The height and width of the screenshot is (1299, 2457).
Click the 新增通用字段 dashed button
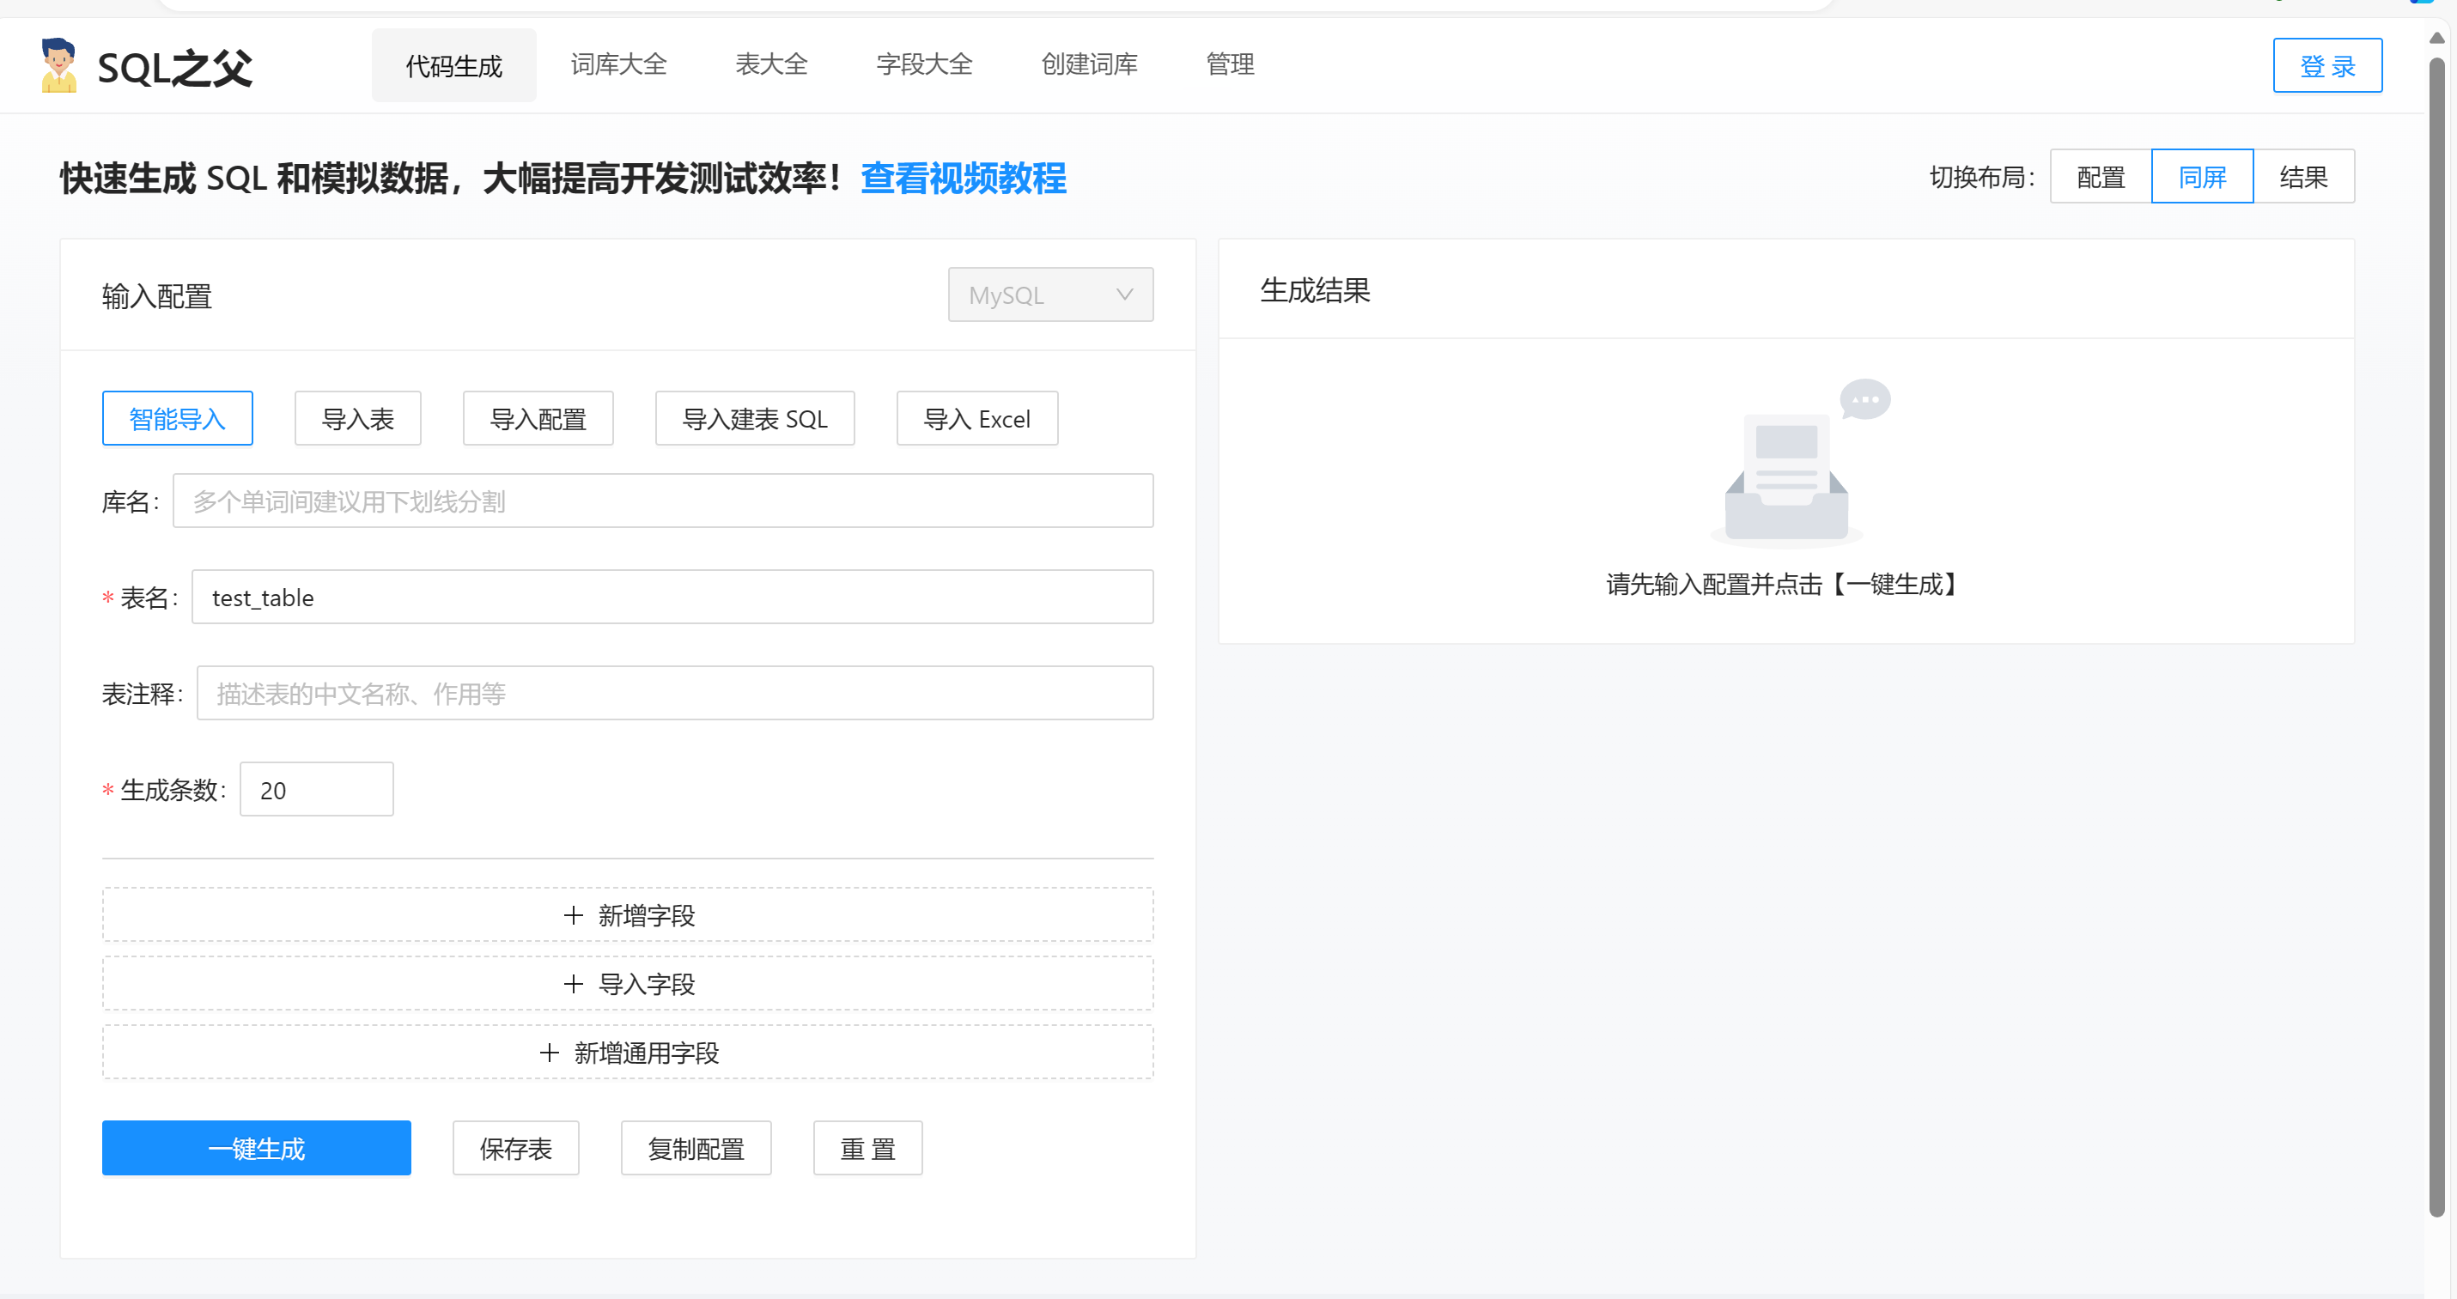point(628,1053)
